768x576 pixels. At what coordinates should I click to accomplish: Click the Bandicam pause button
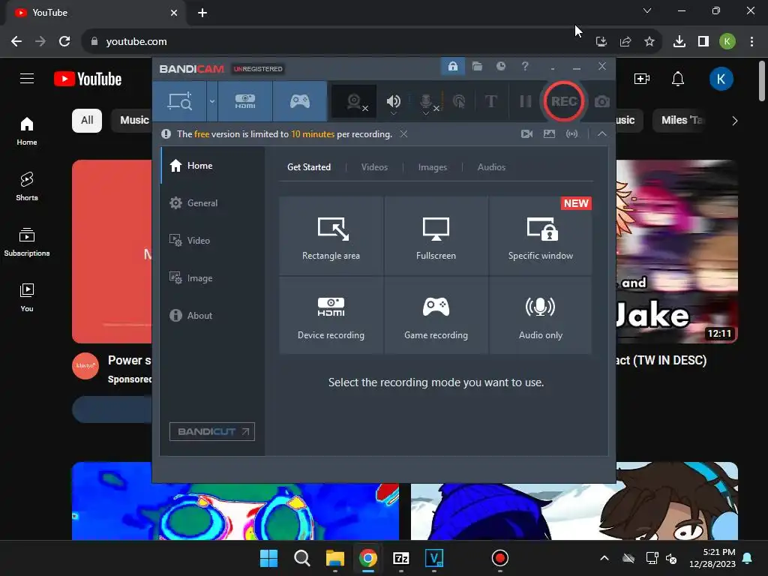pos(526,101)
